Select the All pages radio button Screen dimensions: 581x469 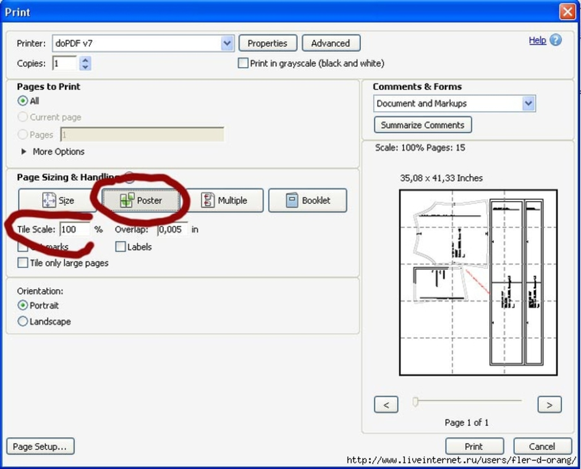[23, 101]
